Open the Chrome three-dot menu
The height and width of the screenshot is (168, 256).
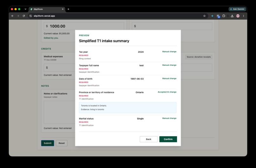(243, 16)
